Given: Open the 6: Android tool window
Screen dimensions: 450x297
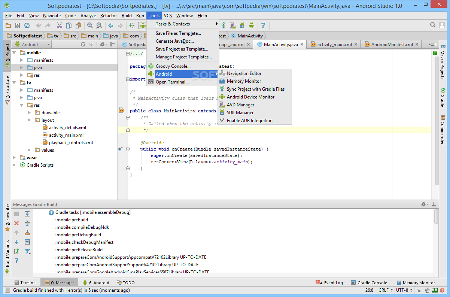Looking at the screenshot, I should pyautogui.click(x=96, y=283).
